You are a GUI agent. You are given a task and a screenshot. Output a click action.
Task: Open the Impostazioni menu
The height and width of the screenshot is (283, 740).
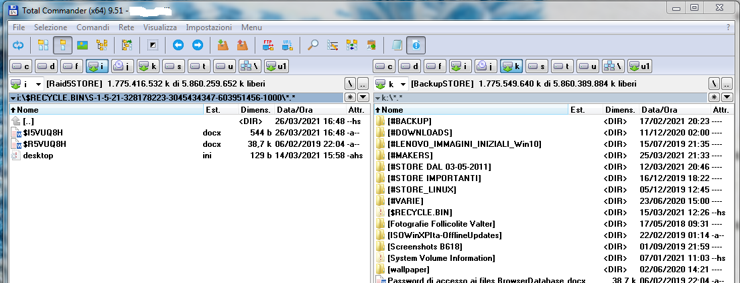click(x=208, y=27)
